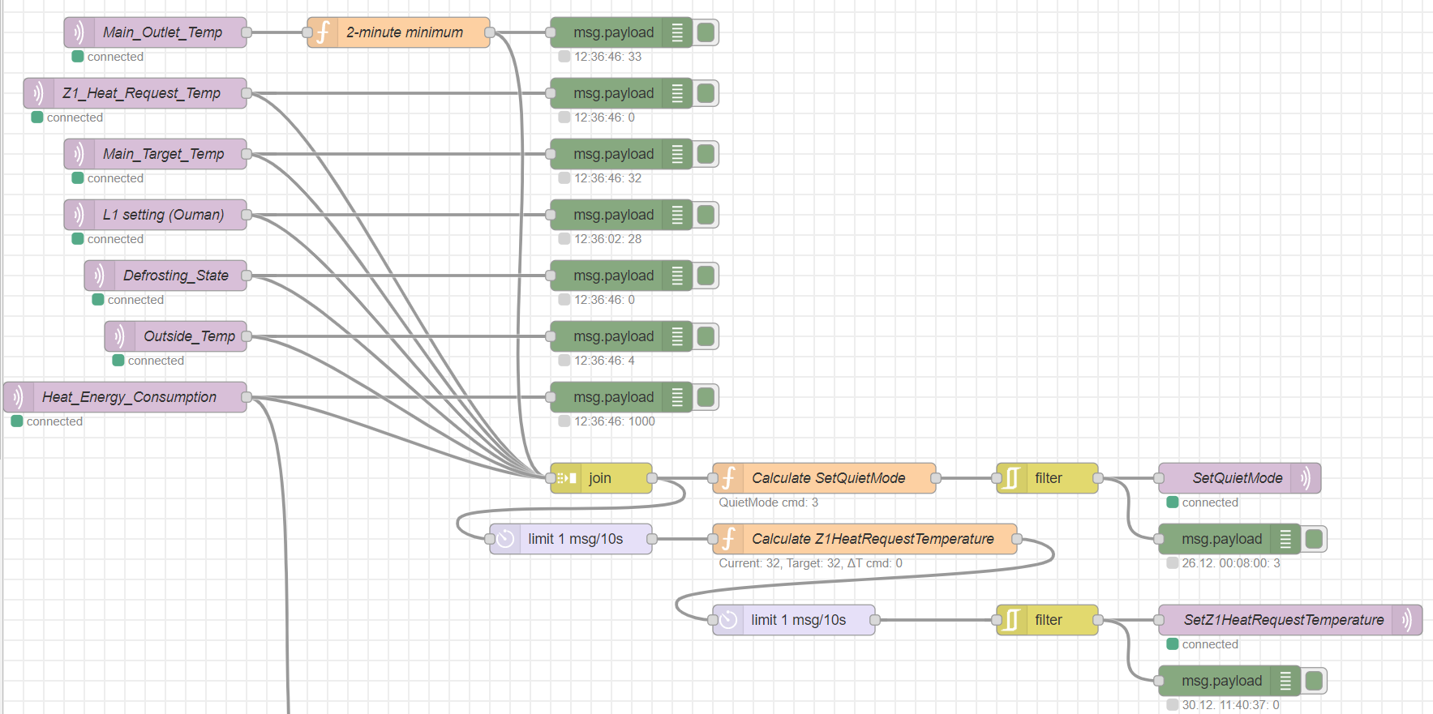Toggle the debug node showing 12:36:46: 33
The image size is (1433, 714).
tap(706, 32)
